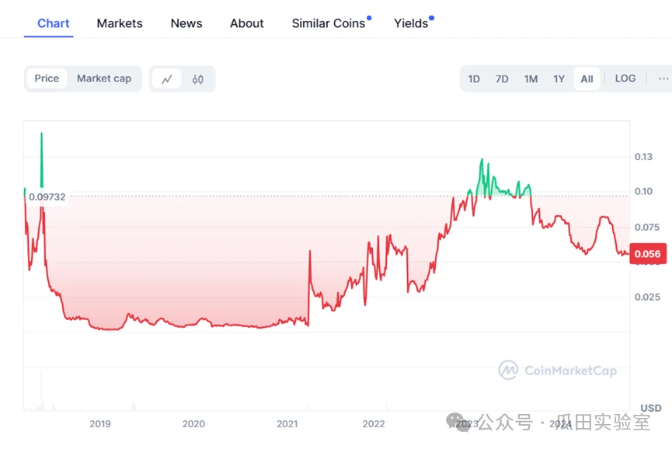Open the more options ellipsis menu
Screen dimensions: 672x449
(x=663, y=78)
